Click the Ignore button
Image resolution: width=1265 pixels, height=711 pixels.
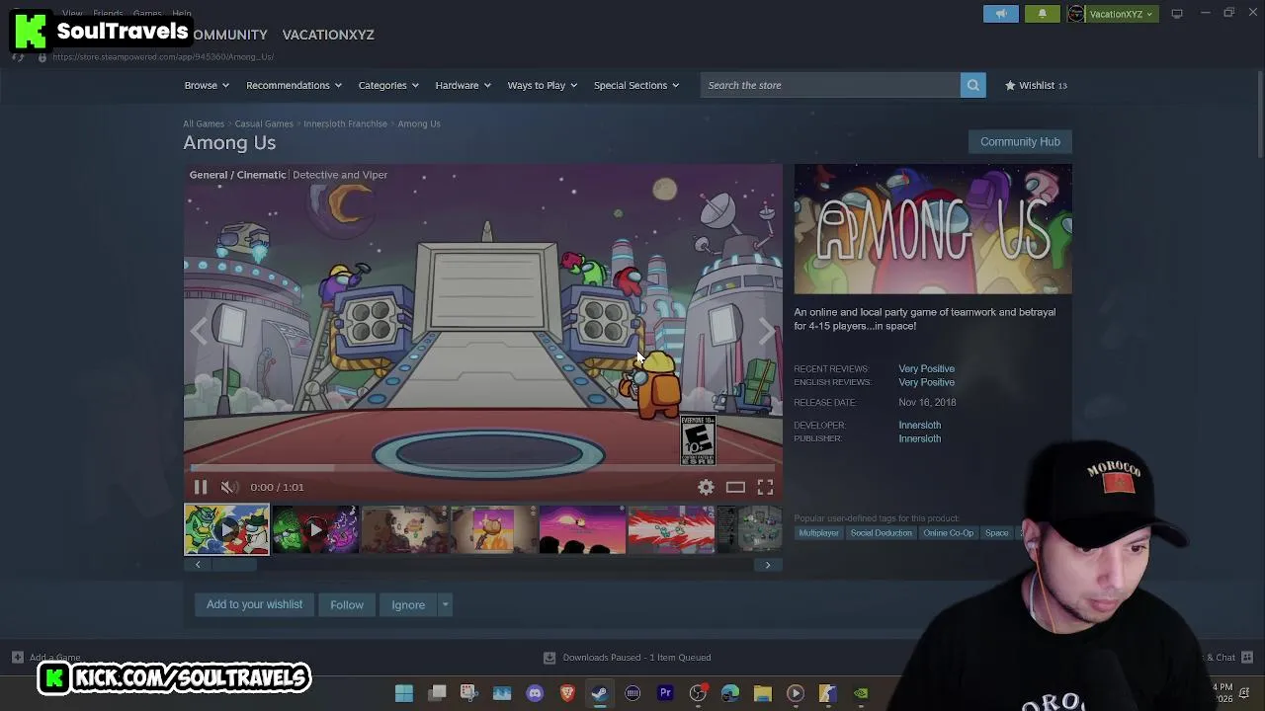(x=408, y=604)
